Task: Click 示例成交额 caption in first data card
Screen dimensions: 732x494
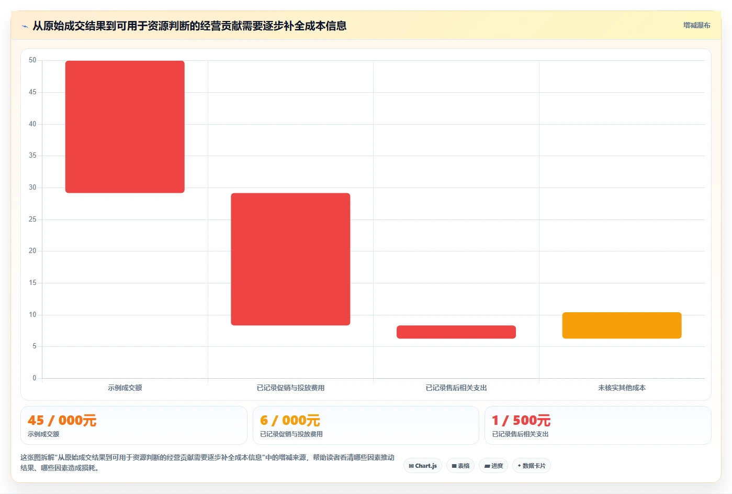Action: (43, 434)
